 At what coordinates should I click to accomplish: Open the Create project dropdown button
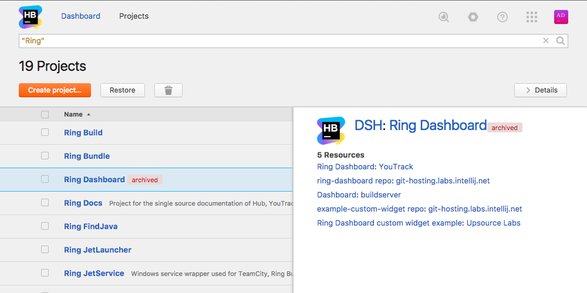(x=55, y=90)
